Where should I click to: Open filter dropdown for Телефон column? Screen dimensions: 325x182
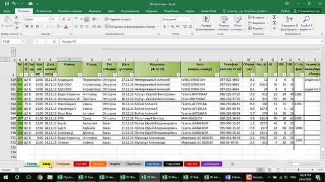coord(240,75)
